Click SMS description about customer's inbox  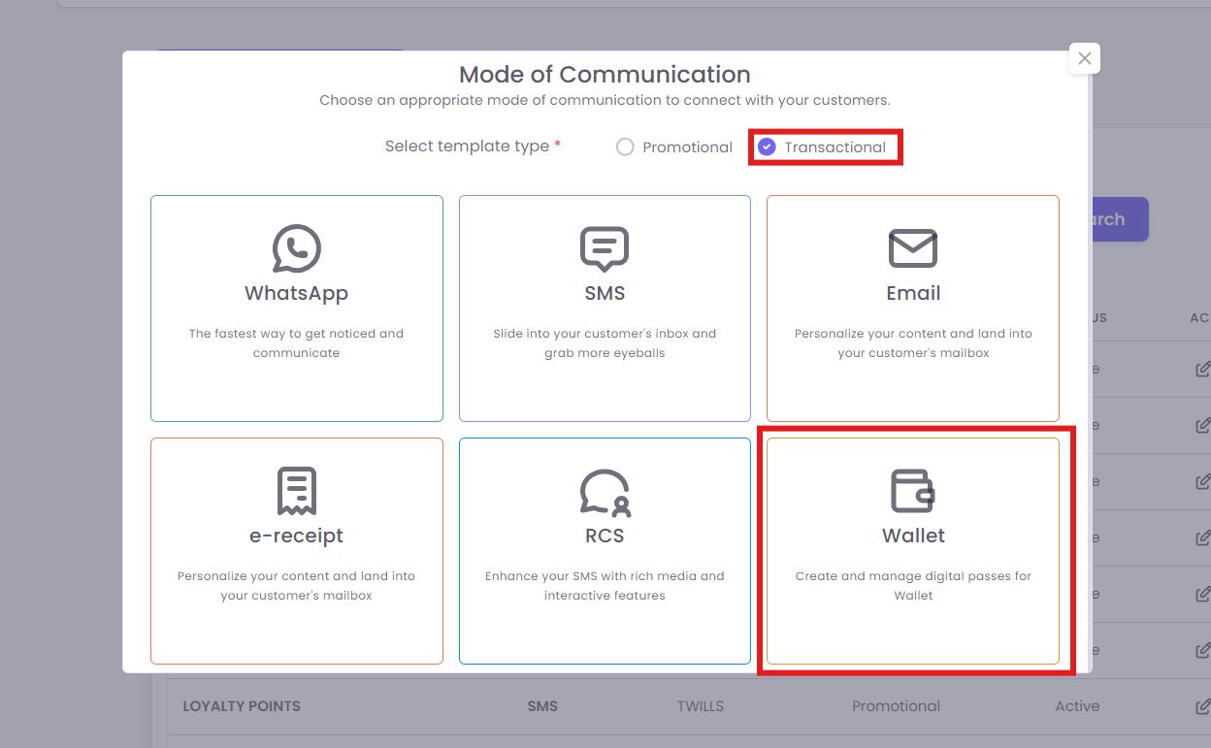click(x=604, y=343)
